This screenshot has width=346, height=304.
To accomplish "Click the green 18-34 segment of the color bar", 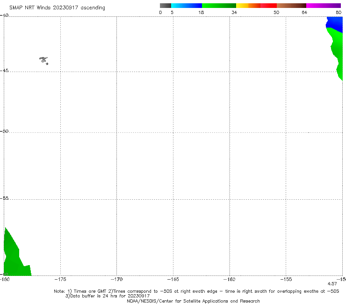I will point(219,6).
